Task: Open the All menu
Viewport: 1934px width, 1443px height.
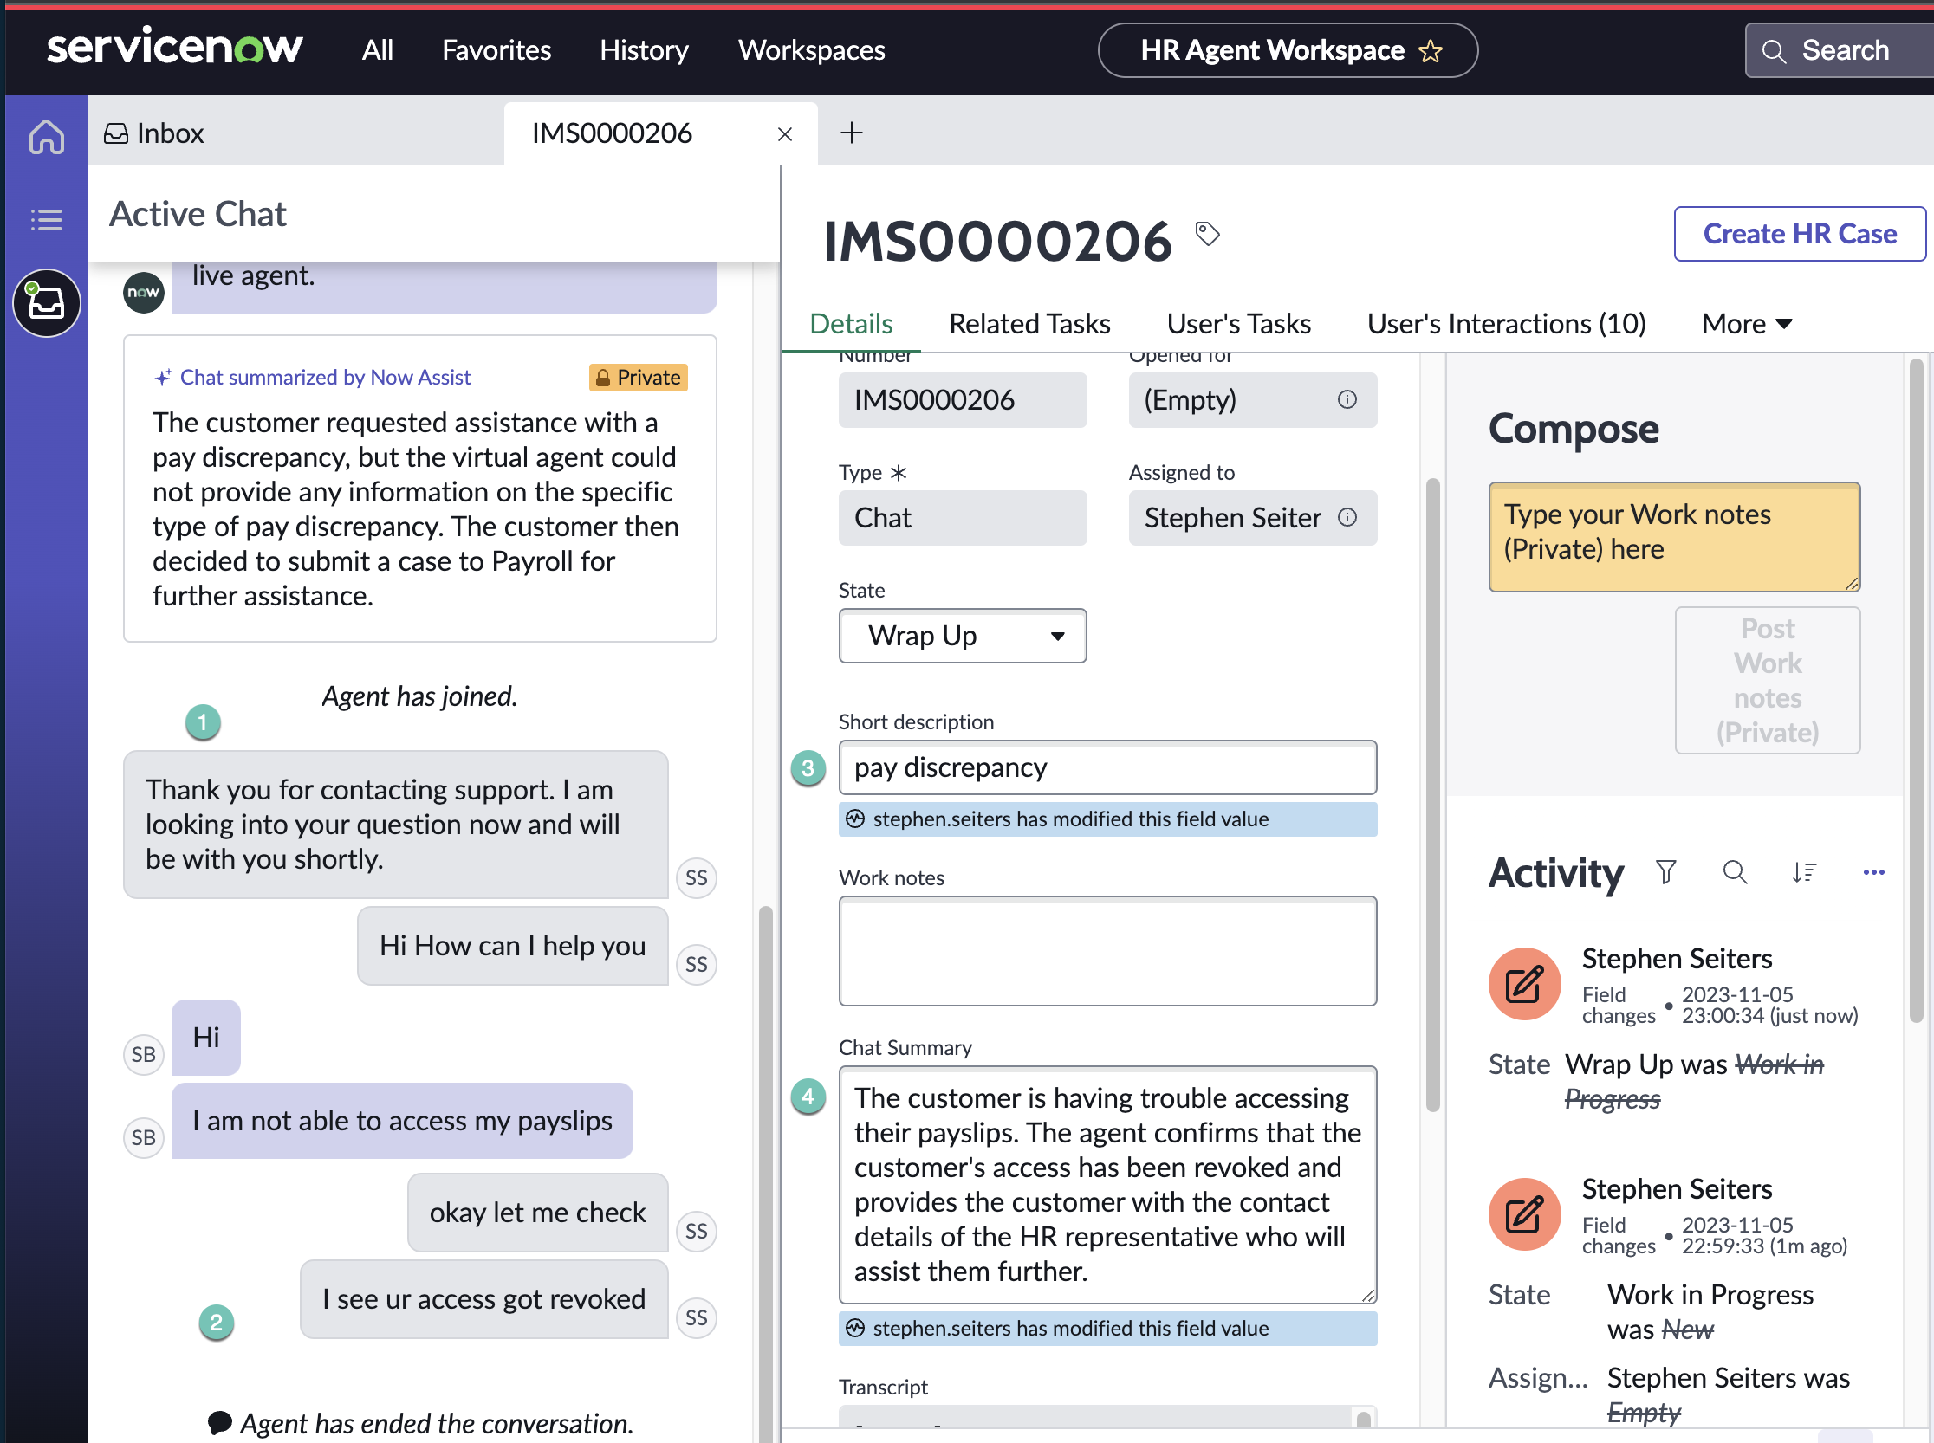Action: pos(378,49)
